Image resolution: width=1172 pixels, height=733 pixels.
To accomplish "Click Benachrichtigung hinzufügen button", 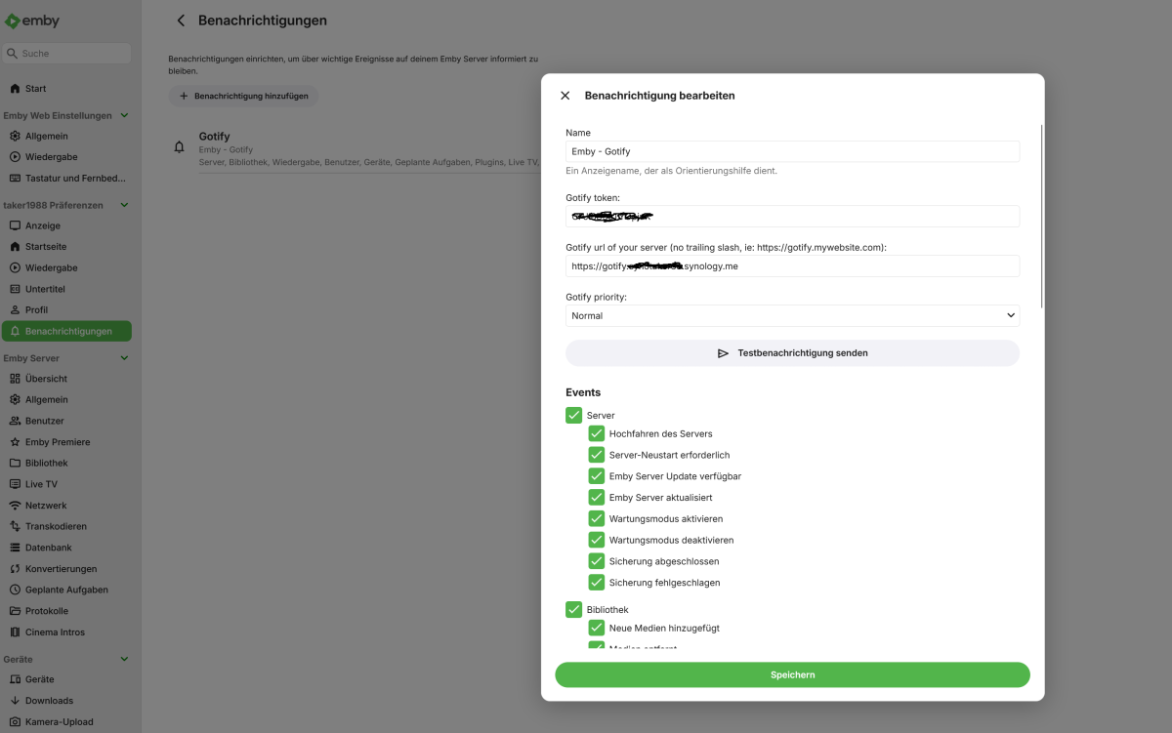I will click(243, 97).
